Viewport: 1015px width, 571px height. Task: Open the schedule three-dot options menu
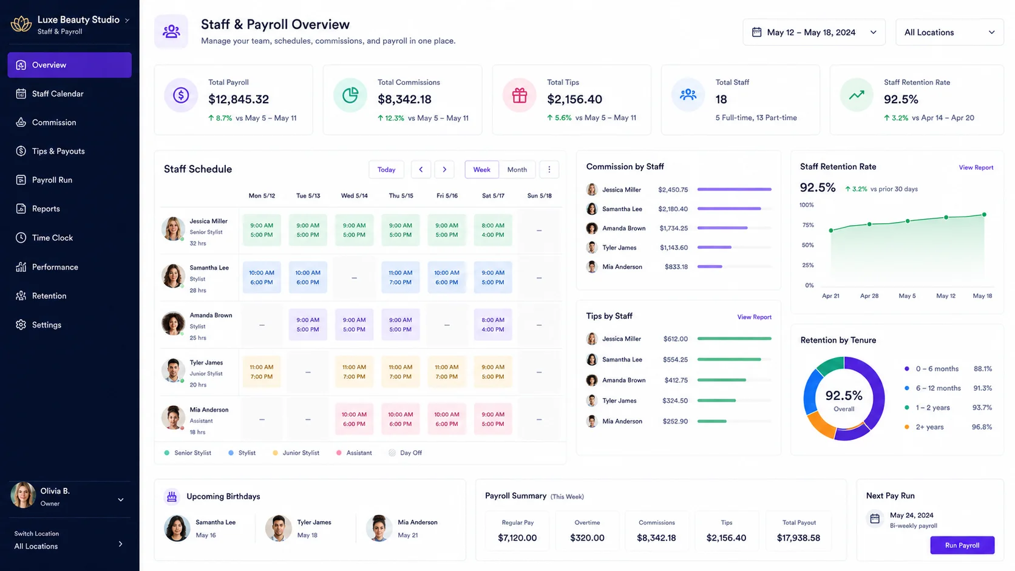tap(549, 170)
